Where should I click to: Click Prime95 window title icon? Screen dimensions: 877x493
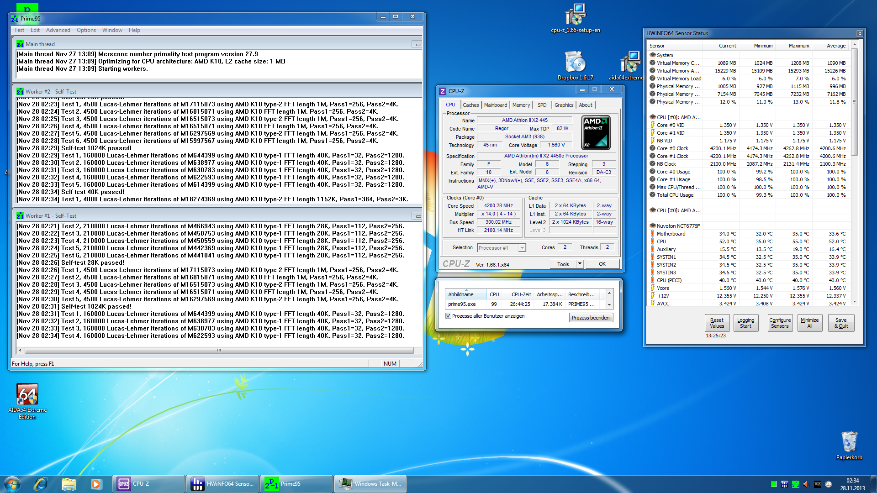[15, 19]
